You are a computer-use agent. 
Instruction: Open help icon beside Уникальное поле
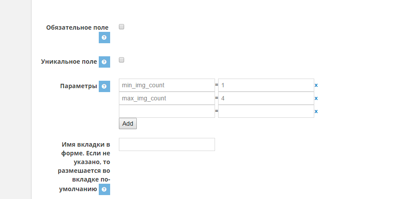pyautogui.click(x=104, y=62)
